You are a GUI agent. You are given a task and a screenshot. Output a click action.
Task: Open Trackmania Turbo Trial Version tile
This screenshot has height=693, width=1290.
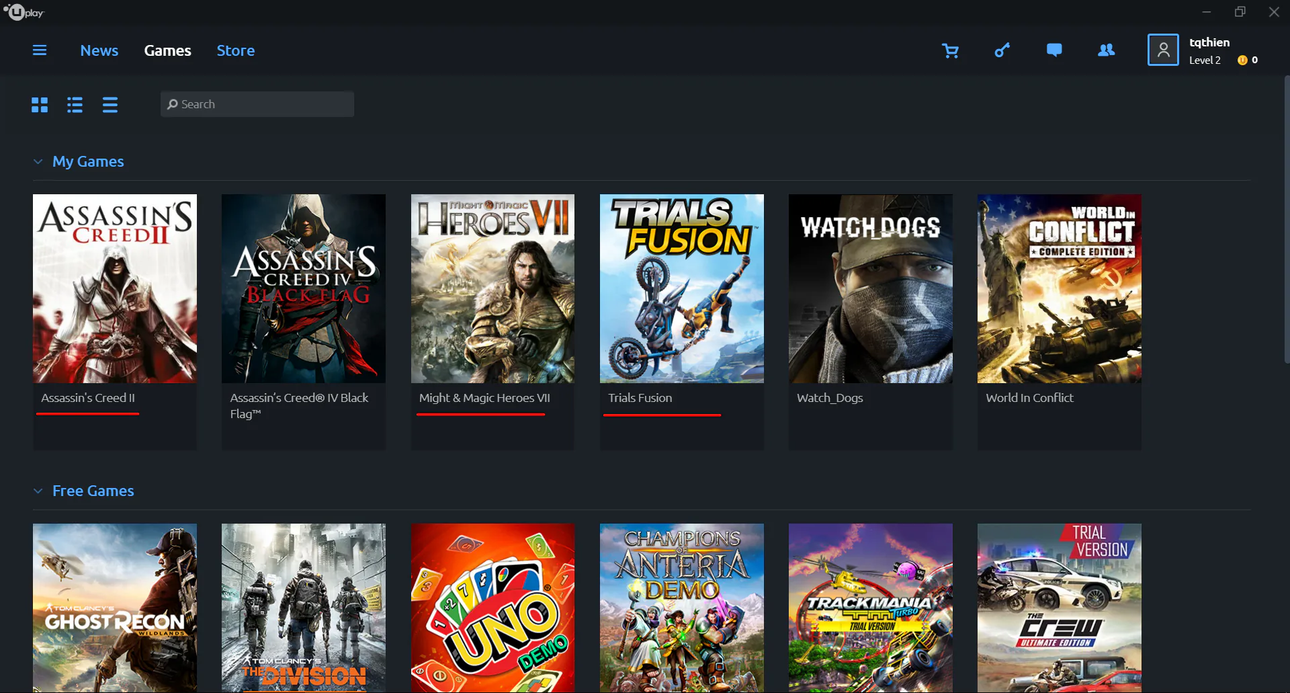[871, 608]
